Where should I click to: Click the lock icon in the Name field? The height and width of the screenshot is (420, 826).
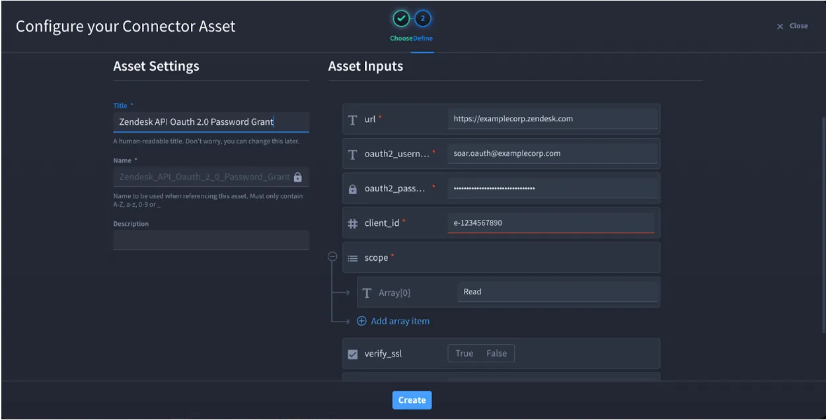tap(297, 177)
